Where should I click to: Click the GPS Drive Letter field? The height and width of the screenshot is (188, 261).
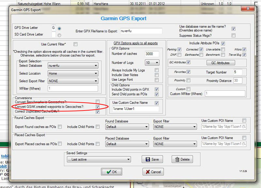pos(54,28)
